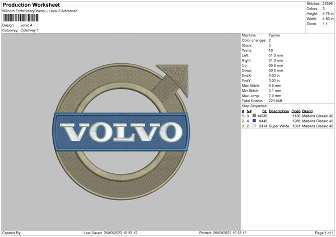Click "Madeira Classic 40" in Super White row
Screen dimensions: 336x237
point(318,126)
